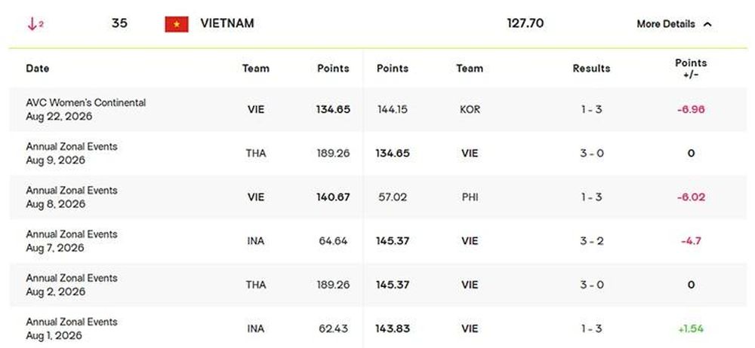The height and width of the screenshot is (348, 755).
Task: Click the Results column header
Action: 591,69
